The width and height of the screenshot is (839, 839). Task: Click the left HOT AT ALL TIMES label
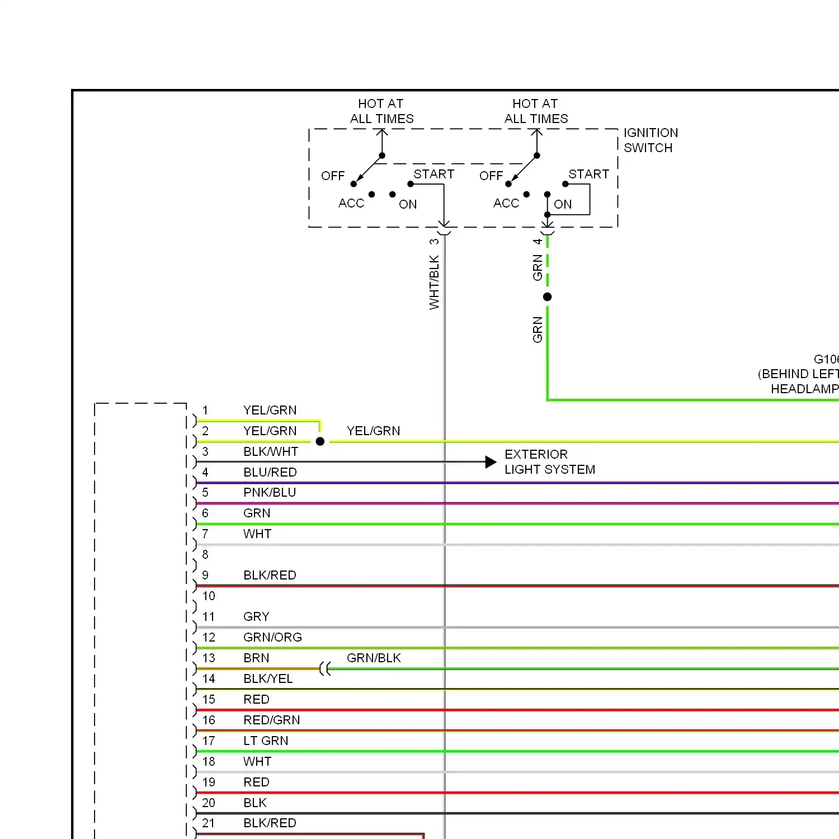tap(381, 111)
